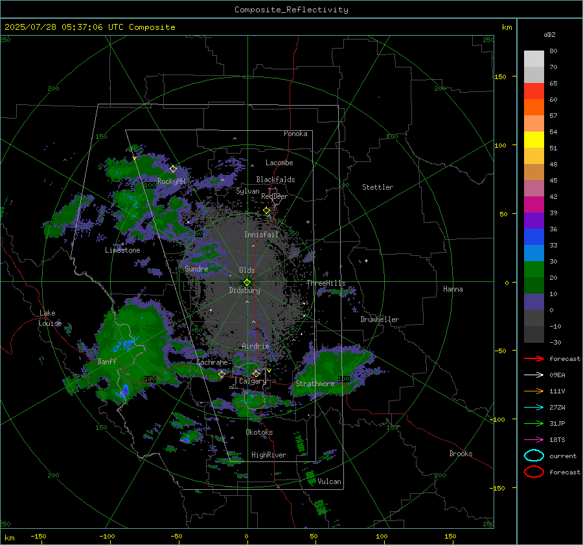
Task: Select the Drumheller city label
Action: (380, 319)
